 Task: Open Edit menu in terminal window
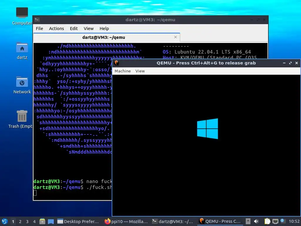pyautogui.click(x=74, y=29)
